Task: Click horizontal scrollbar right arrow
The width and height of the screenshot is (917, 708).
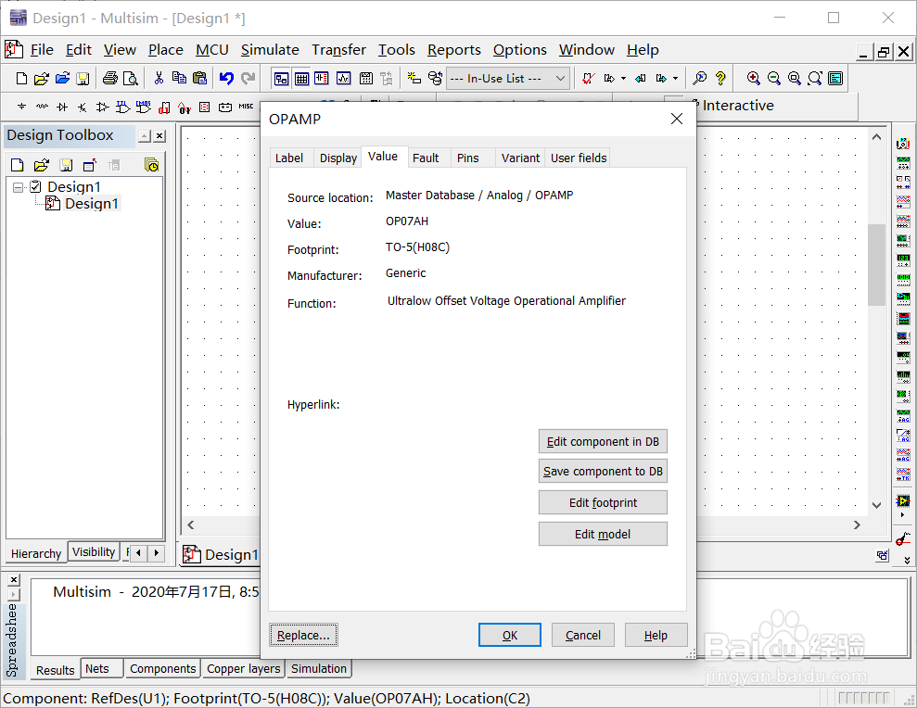Action: click(857, 525)
